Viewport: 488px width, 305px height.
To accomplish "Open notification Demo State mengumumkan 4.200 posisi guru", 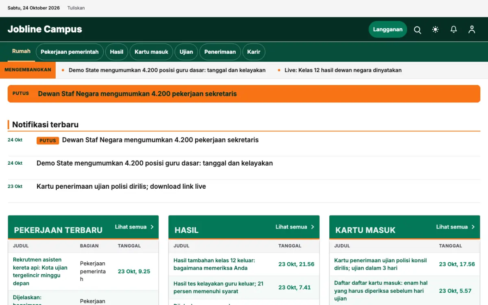I will pos(155,163).
